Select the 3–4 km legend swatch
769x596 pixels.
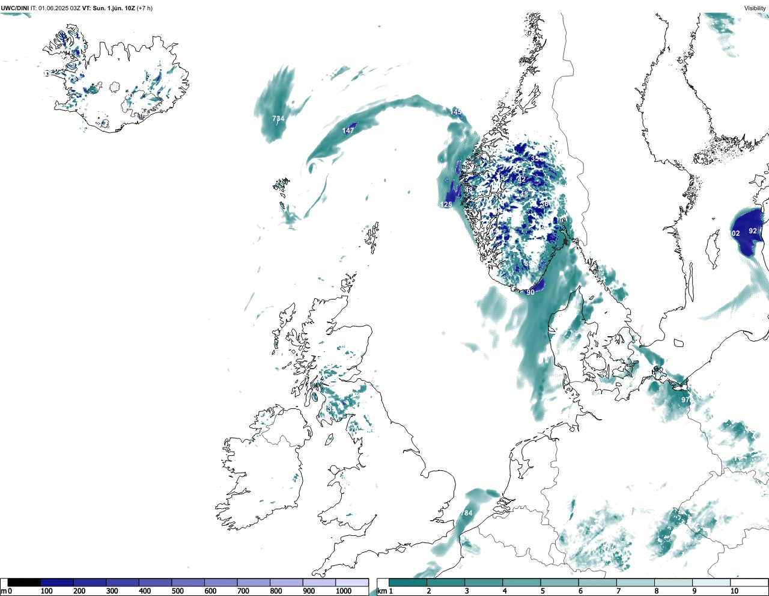click(x=484, y=582)
